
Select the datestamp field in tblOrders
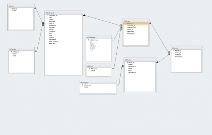pos(130,32)
